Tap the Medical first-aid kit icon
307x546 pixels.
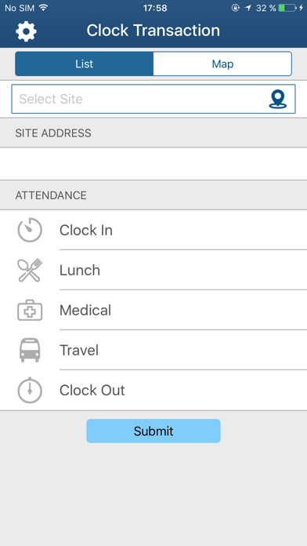click(30, 310)
